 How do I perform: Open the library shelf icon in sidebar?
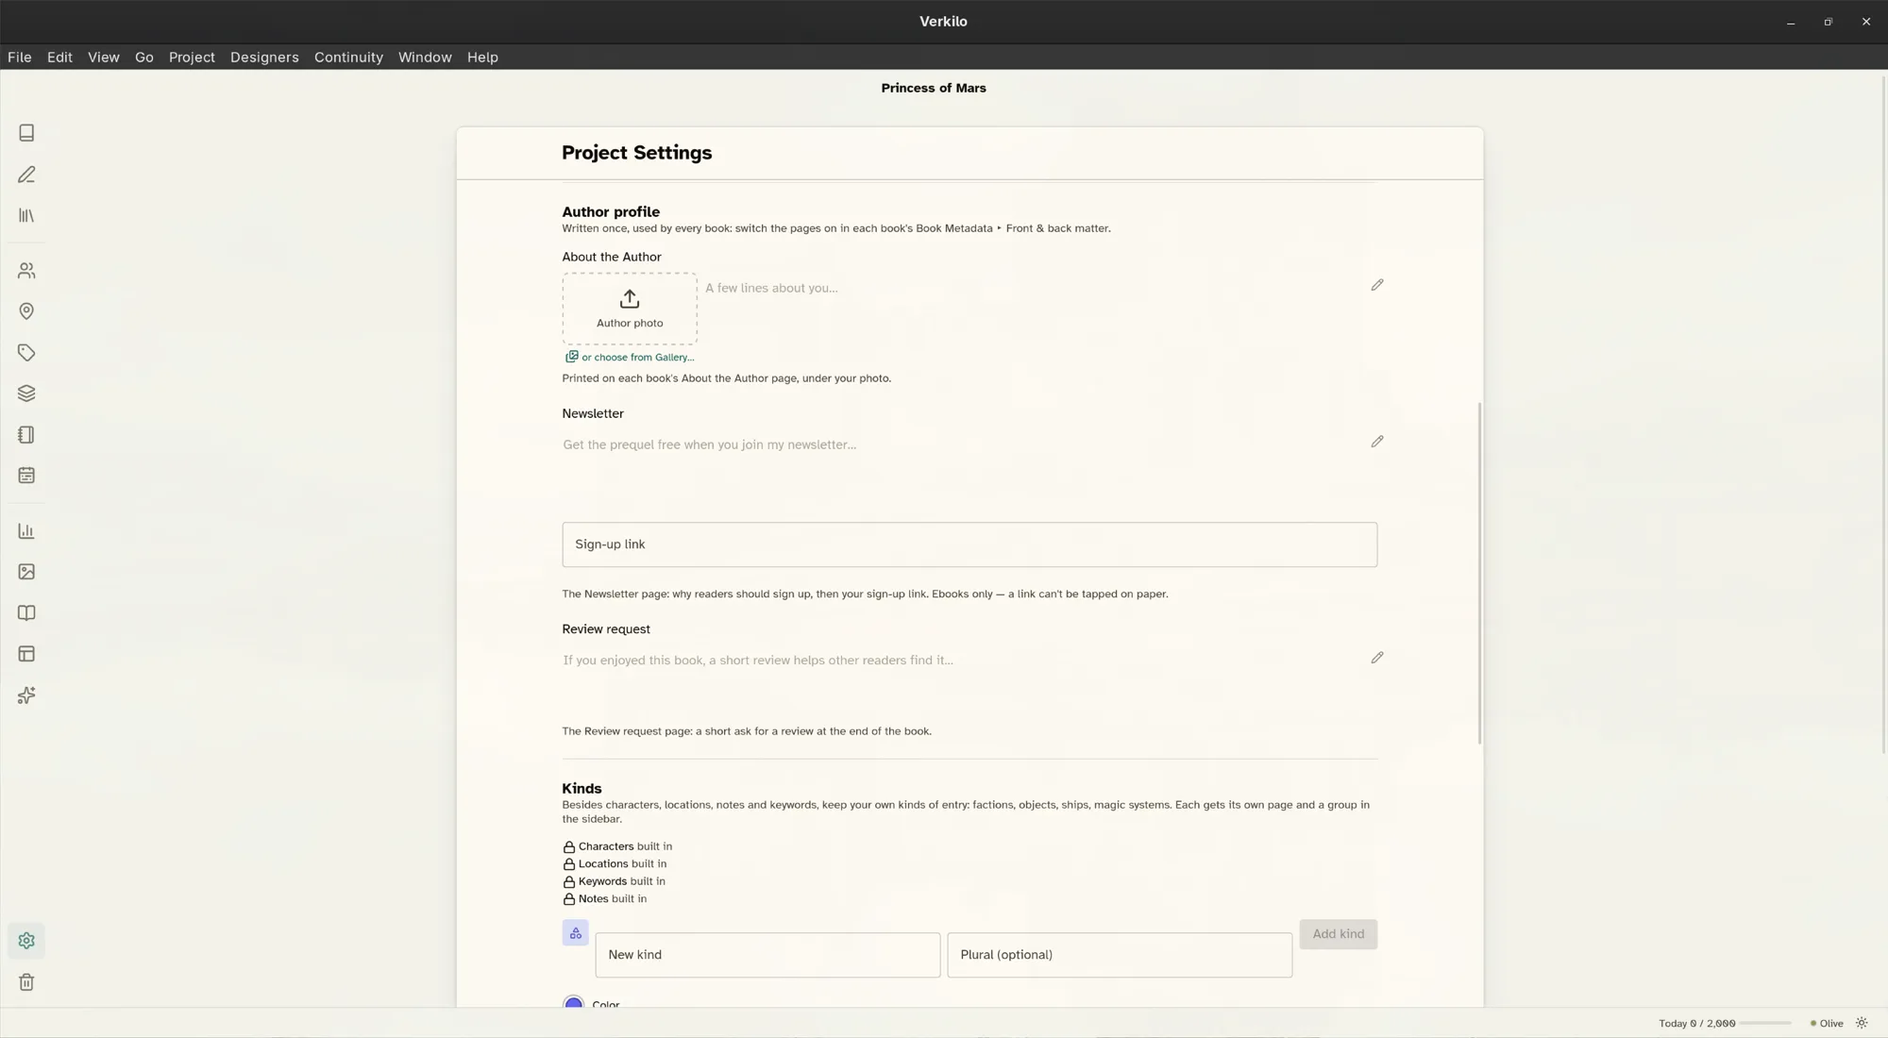click(26, 215)
